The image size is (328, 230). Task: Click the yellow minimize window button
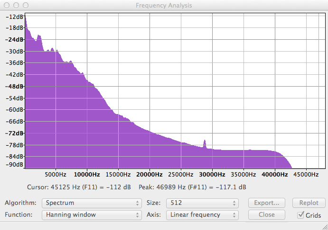point(16,5)
